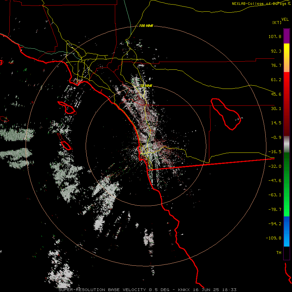This screenshot has width=292, height=292.
Task: Pick the purple segment of color bar
Action: tap(286, 36)
